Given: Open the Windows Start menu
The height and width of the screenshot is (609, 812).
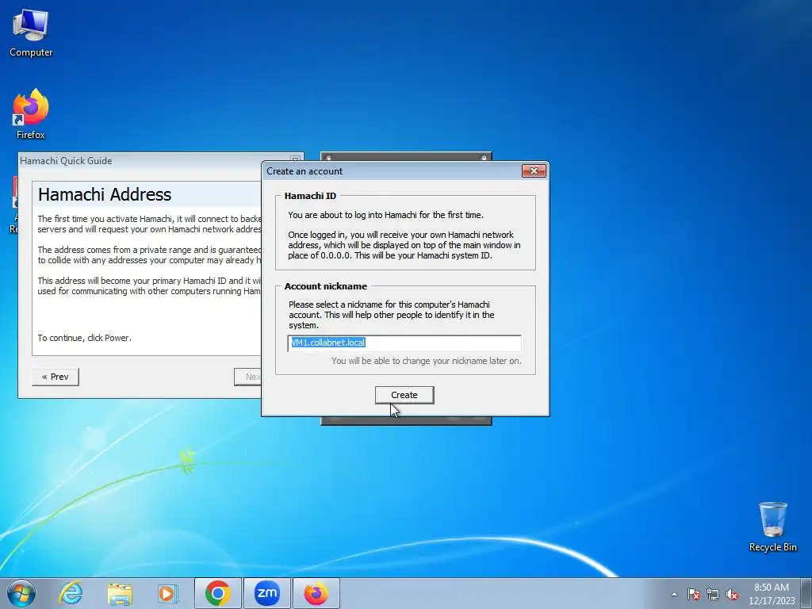Looking at the screenshot, I should [21, 593].
